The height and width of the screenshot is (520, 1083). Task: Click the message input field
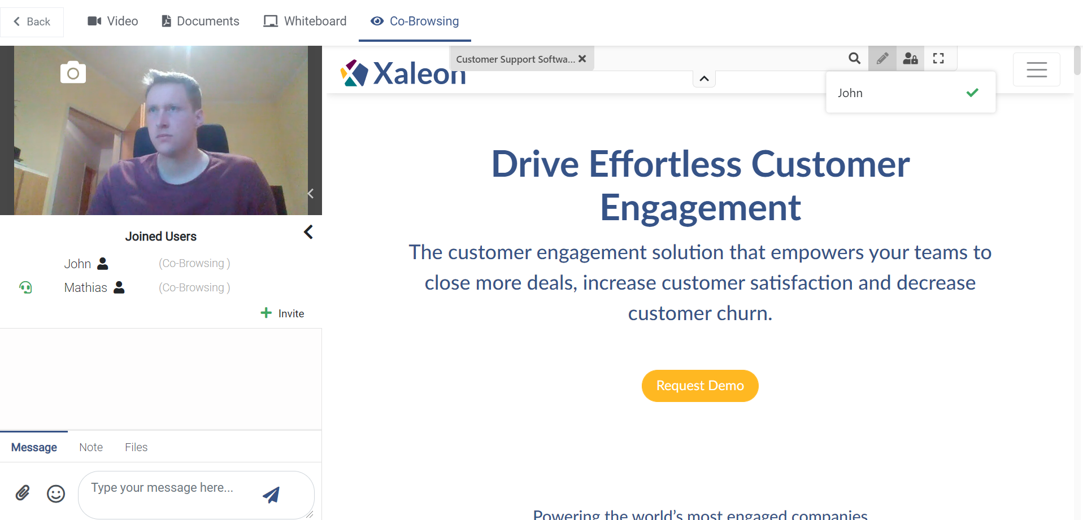pyautogui.click(x=169, y=488)
